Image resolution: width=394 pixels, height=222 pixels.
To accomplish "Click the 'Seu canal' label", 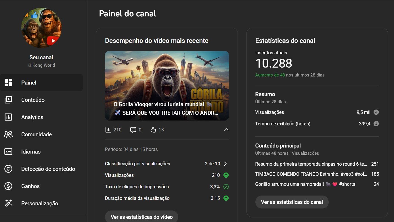I will (x=41, y=57).
